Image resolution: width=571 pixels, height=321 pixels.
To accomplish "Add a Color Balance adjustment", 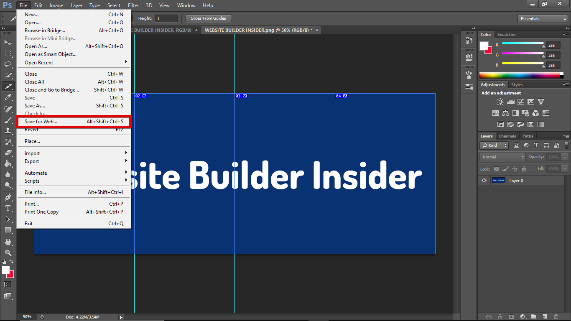I will tap(505, 113).
